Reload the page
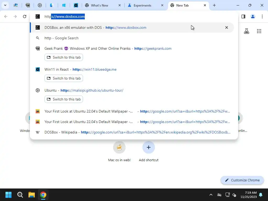This screenshot has width=268, height=201. pyautogui.click(x=25, y=16)
